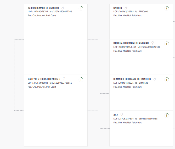Click female icon beside MAILEY DES TERRES BEHENNOISES
The height and width of the screenshot is (149, 175).
pos(64,79)
